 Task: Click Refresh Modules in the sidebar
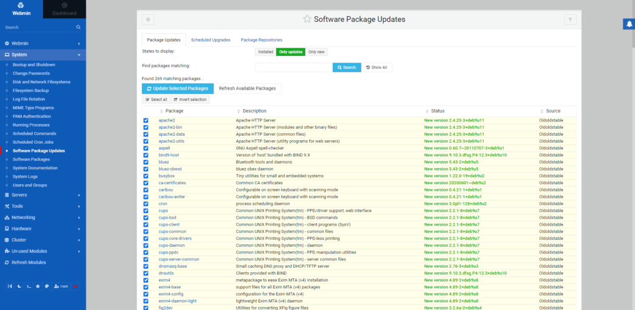tap(29, 262)
